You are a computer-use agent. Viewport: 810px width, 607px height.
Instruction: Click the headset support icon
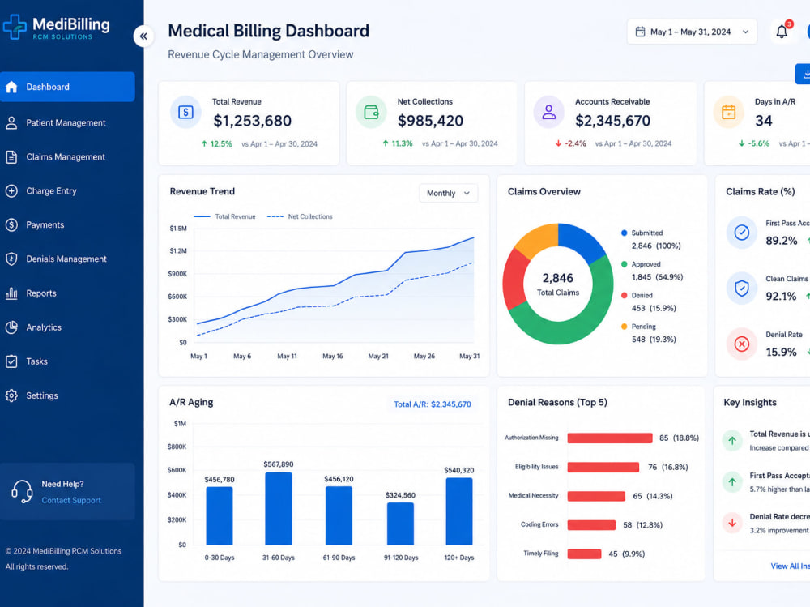point(22,492)
